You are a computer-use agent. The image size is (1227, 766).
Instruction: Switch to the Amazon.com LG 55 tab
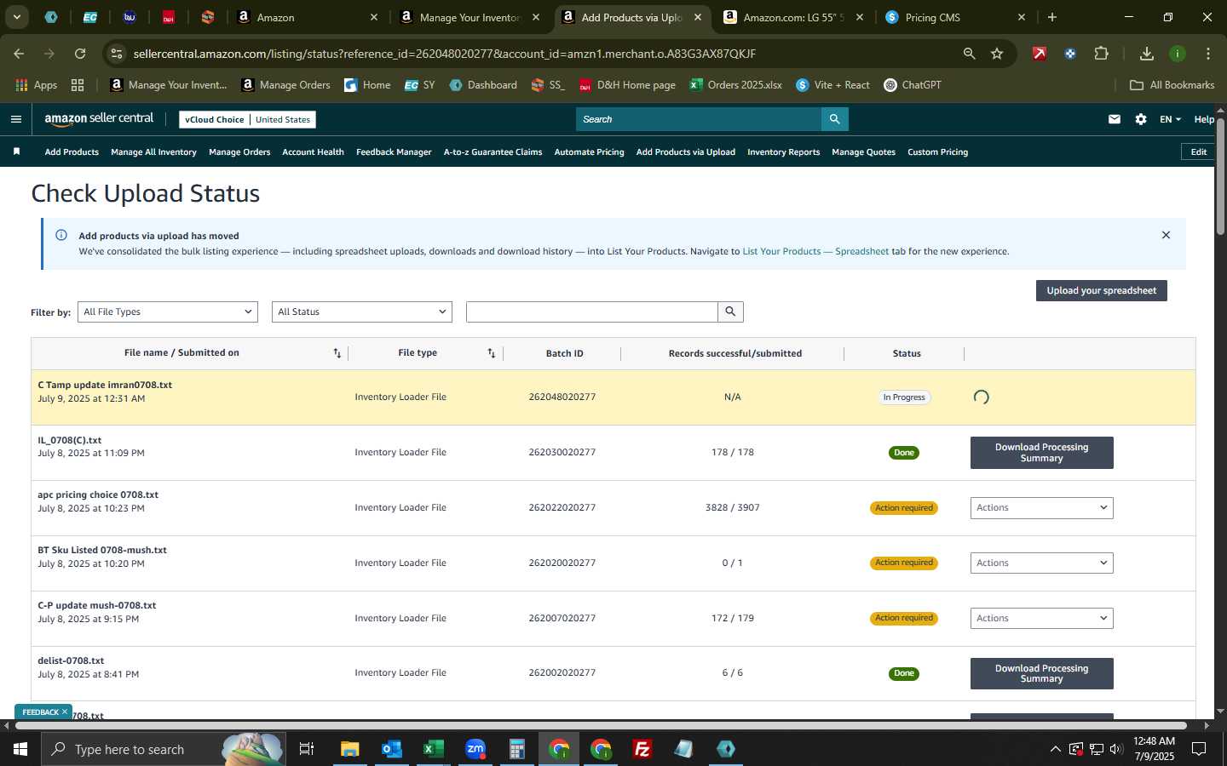[794, 17]
